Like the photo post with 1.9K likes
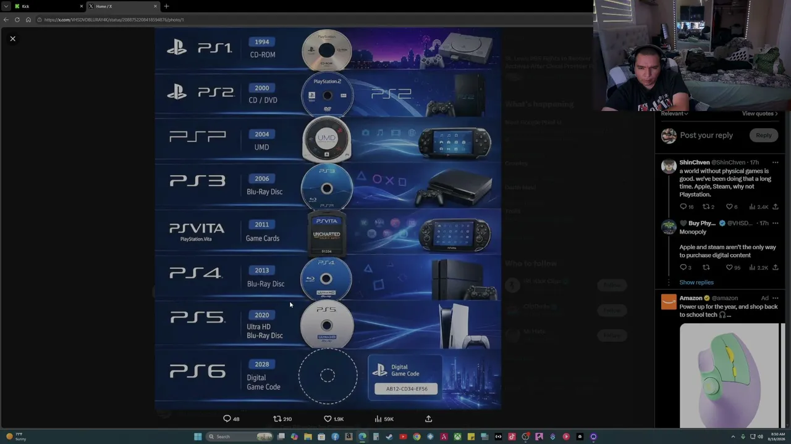 (x=334, y=419)
